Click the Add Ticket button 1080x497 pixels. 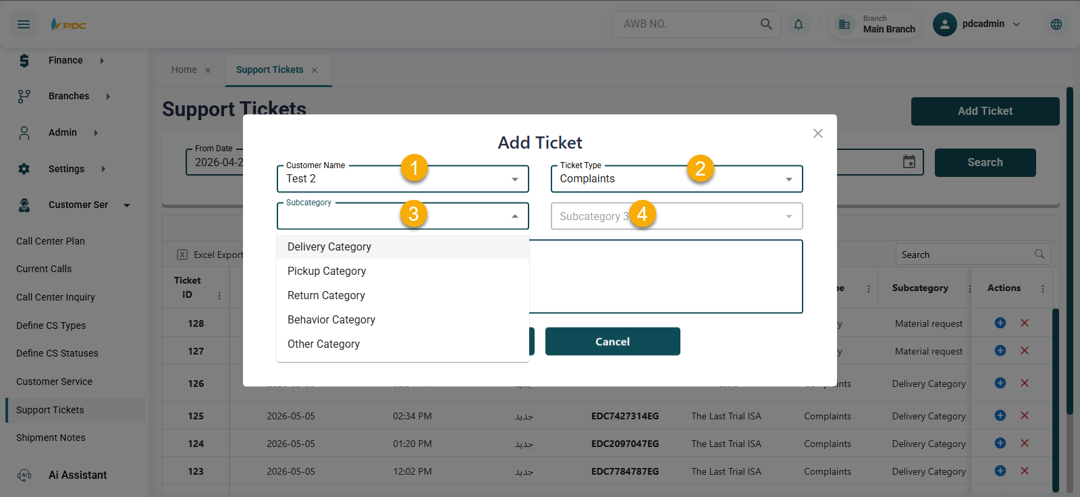pos(986,111)
